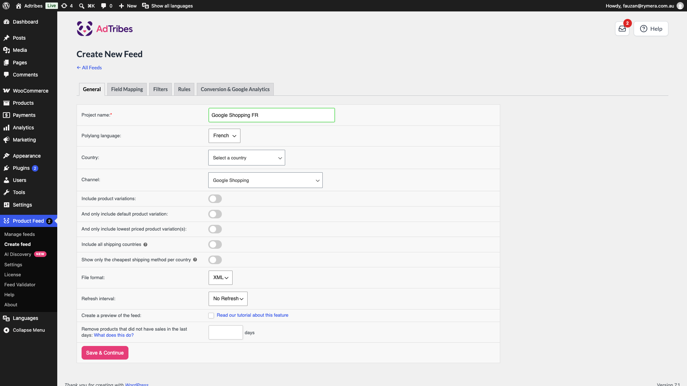This screenshot has width=687, height=386.
Task: Switch to the General tab
Action: 92,89
